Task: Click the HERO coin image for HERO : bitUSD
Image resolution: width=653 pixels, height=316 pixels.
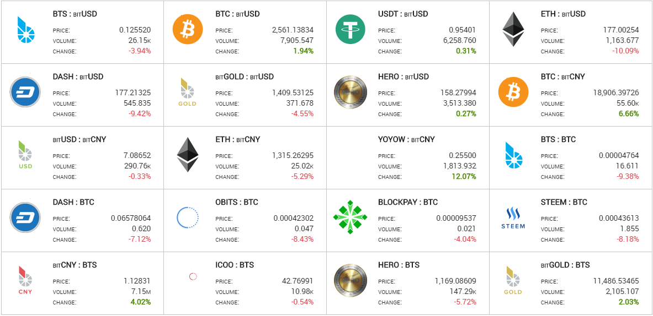Action: pyautogui.click(x=351, y=92)
